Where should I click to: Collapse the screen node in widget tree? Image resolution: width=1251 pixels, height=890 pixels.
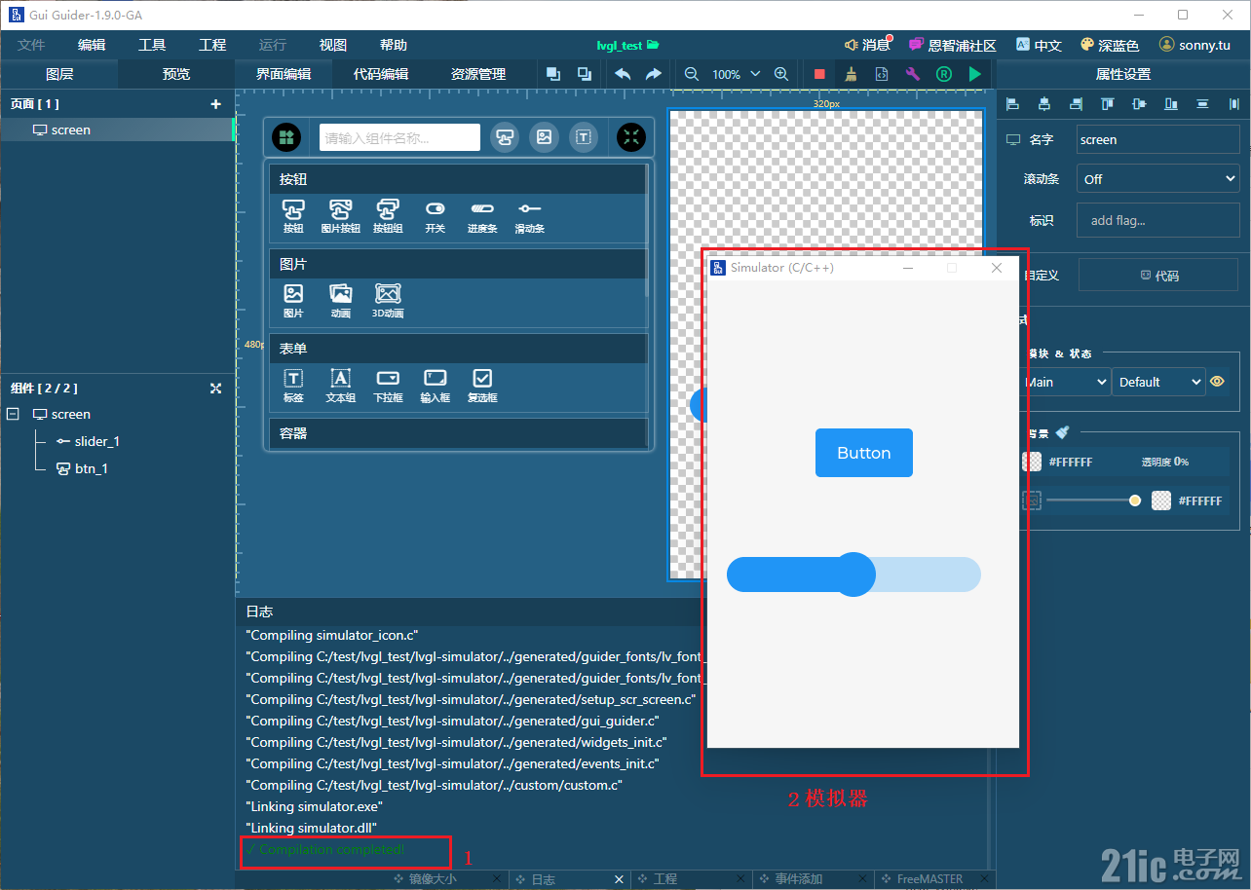[13, 414]
